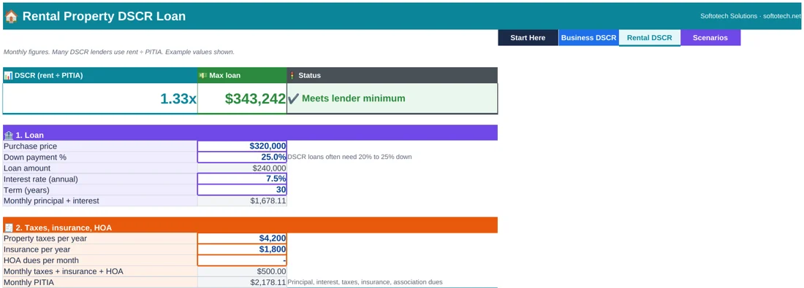Click the Monthly taxes + insurance + HOA label
The width and height of the screenshot is (804, 288).
coord(64,271)
